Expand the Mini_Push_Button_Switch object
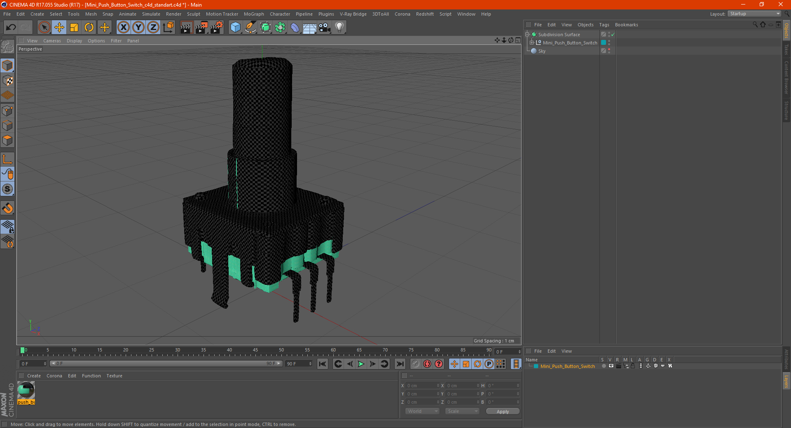This screenshot has width=791, height=428. pyautogui.click(x=532, y=43)
